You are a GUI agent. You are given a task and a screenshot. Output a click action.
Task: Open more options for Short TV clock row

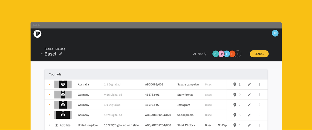click(x=260, y=125)
